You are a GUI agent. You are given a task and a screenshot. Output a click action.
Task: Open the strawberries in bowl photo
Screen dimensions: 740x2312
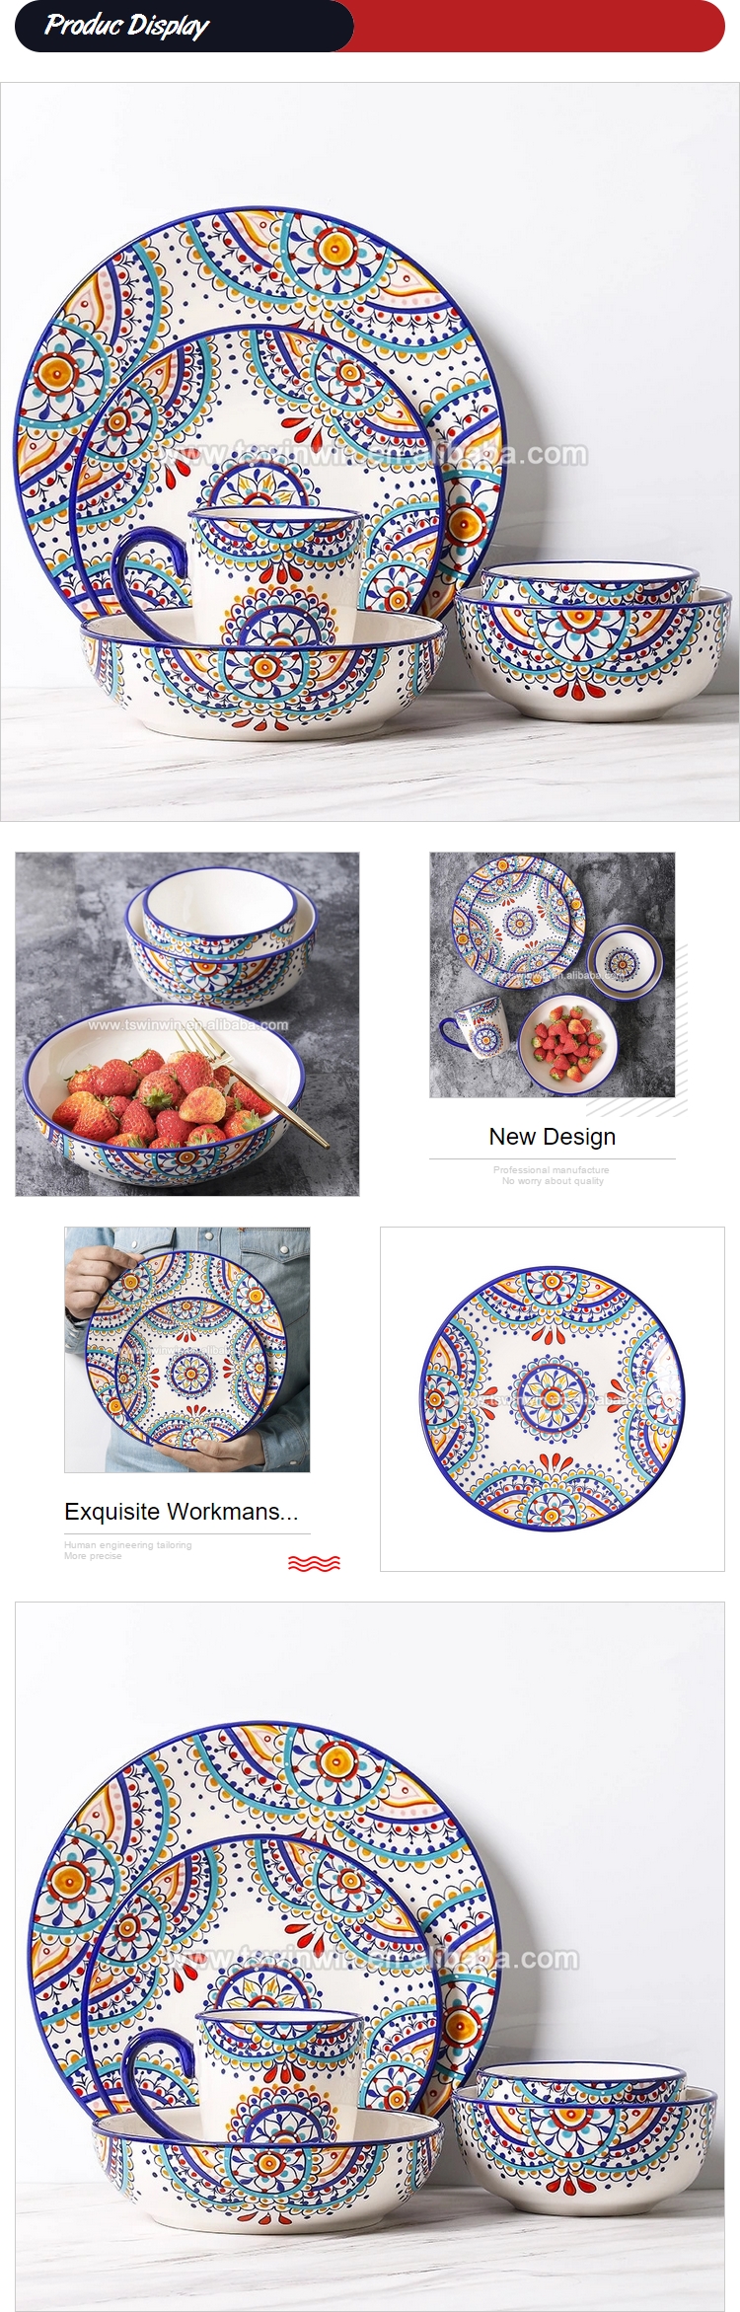[187, 1024]
